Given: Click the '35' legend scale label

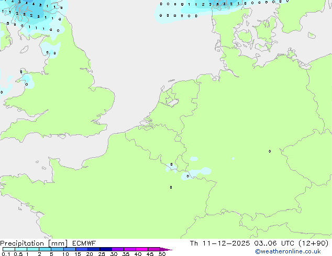Looking at the screenshot, I should point(126,254).
